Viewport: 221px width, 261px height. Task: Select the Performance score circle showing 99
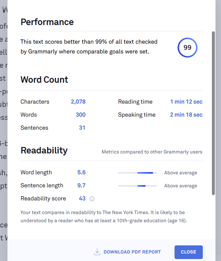(188, 48)
